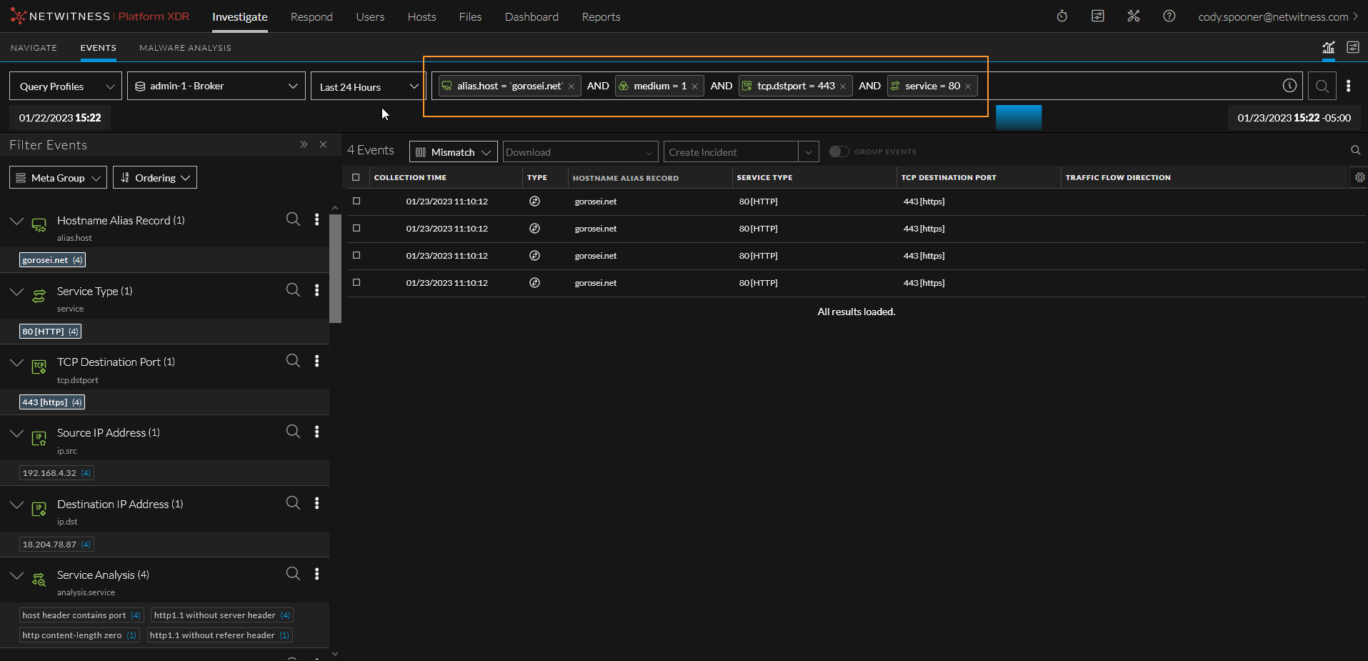Screen dimensions: 1368x661
Task: Check the select-all events checkbox
Action: [x=356, y=177]
